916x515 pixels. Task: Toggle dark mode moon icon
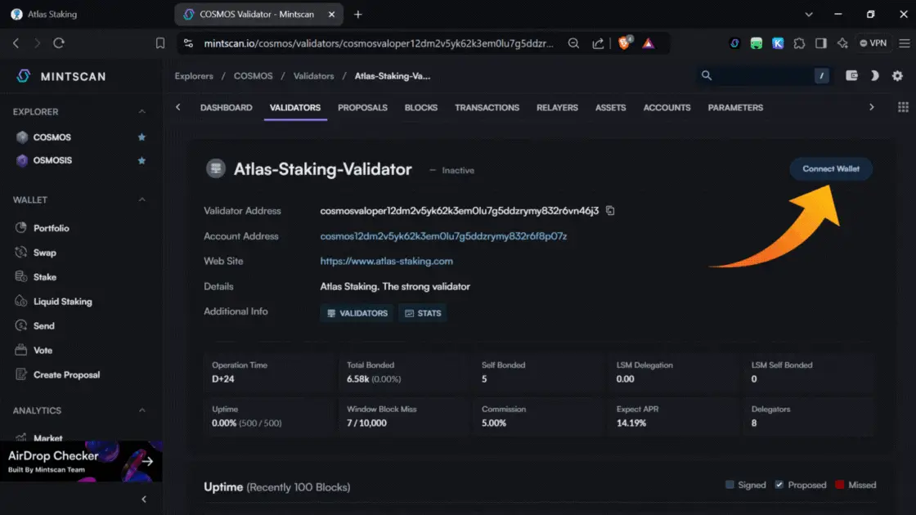(x=874, y=76)
